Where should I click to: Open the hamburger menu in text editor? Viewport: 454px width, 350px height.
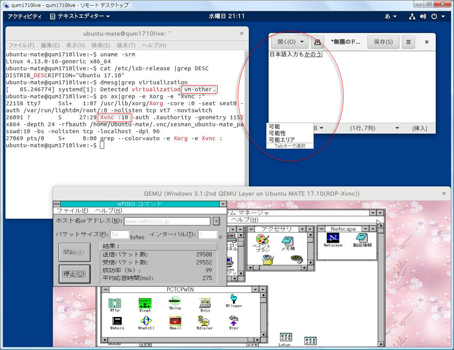tap(408, 42)
